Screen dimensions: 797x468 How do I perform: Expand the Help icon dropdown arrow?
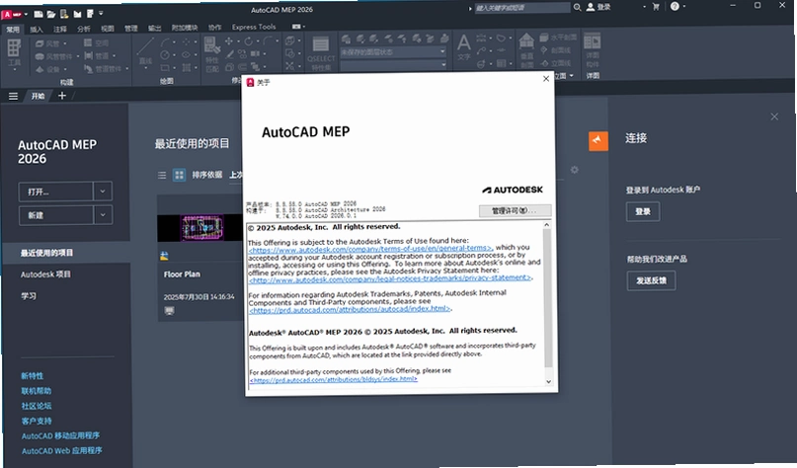pos(684,7)
